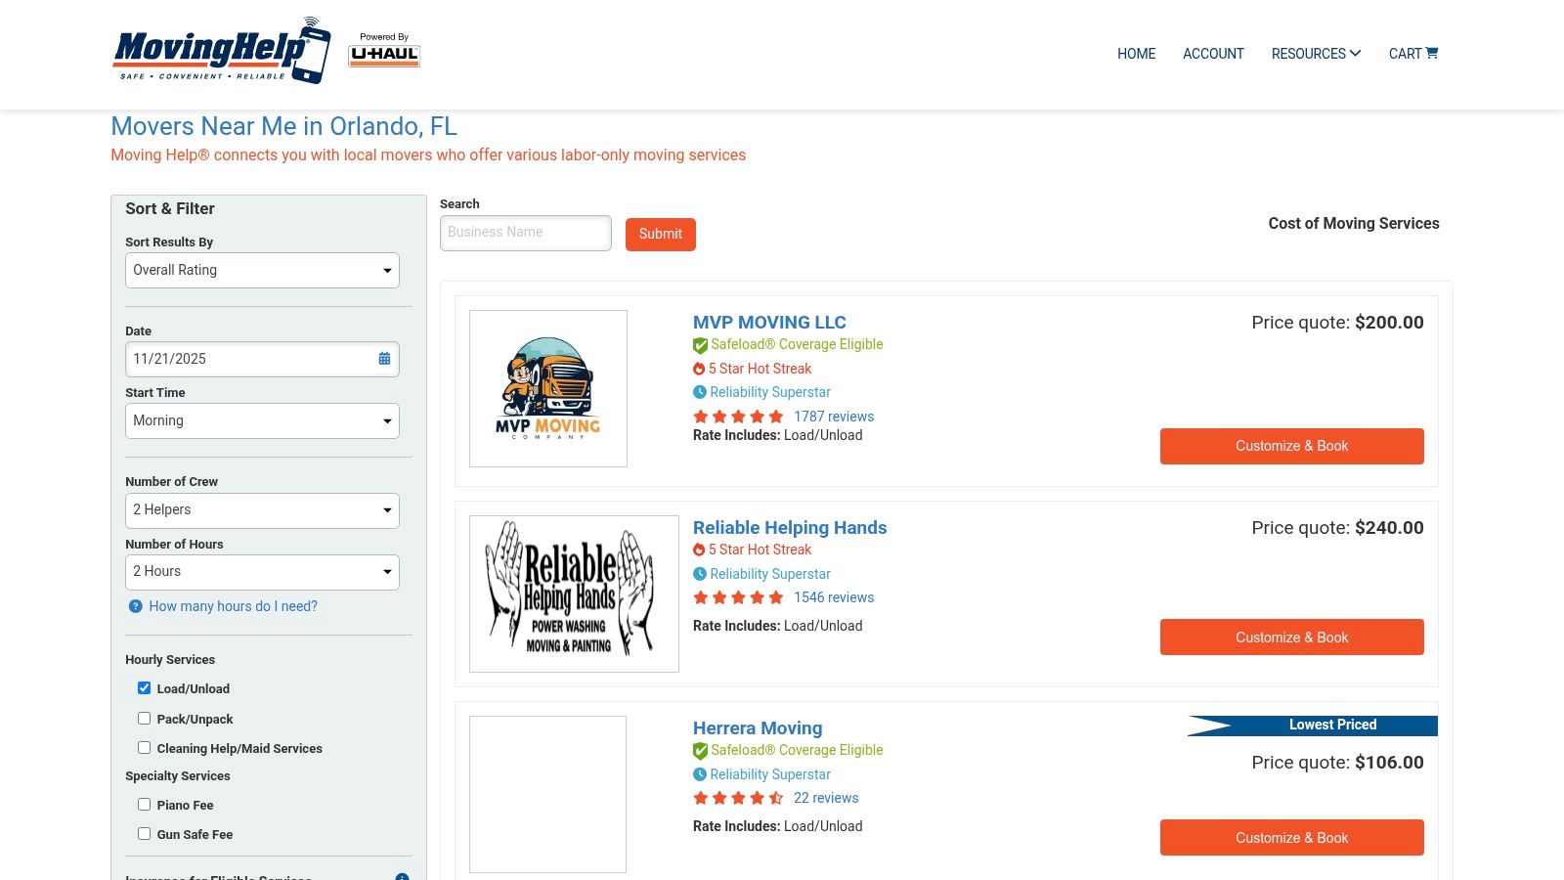Screen dimensions: 1564x880
Task: View 1546 reviews link
Action: [x=834, y=597]
